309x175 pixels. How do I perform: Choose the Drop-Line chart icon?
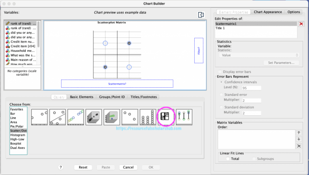(184, 117)
